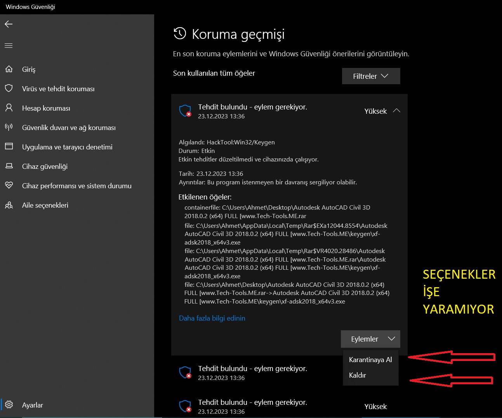Open the hamburger navigation menu

(9, 46)
